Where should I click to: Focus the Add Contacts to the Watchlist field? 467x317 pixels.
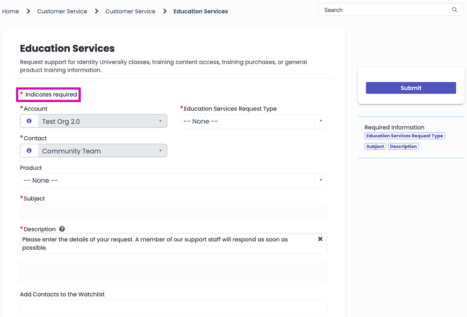[x=173, y=307]
